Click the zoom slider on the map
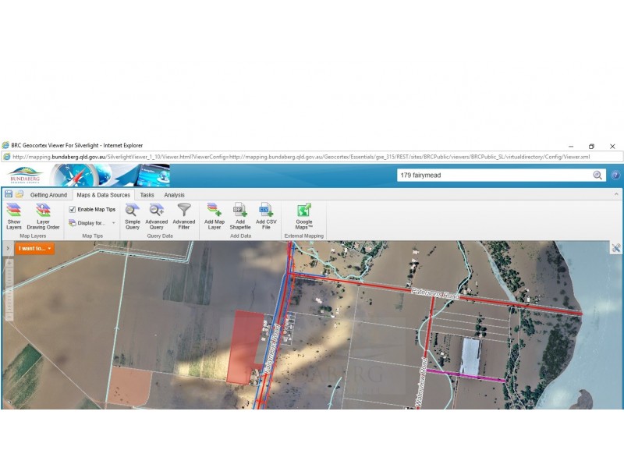Viewport: 624px width, 468px height. point(9,289)
